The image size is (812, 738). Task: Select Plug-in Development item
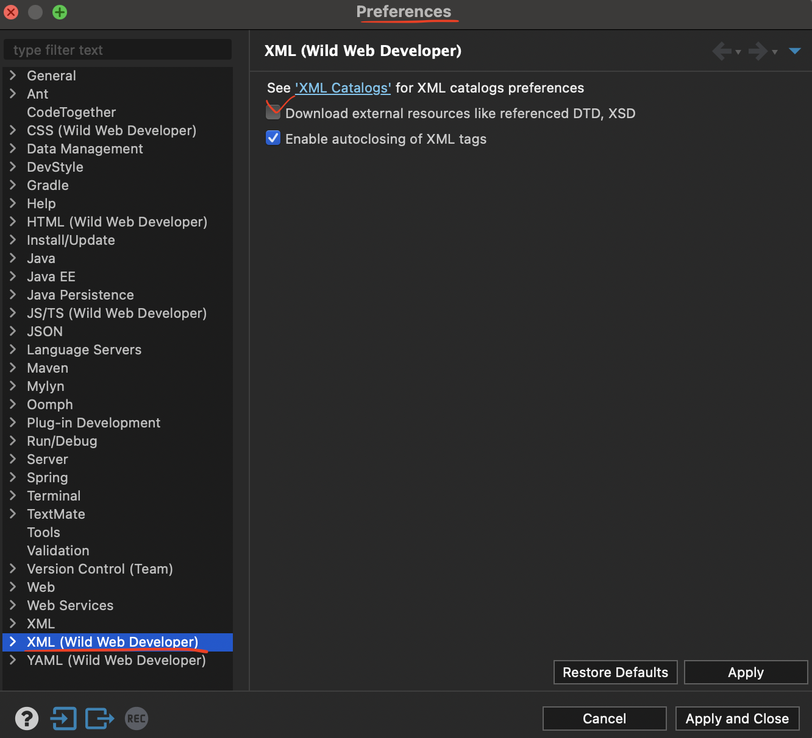point(94,423)
